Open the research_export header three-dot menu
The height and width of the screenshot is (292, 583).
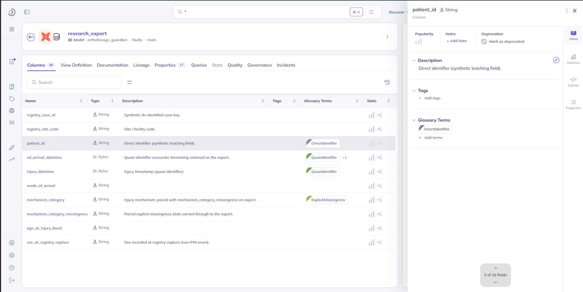point(387,37)
